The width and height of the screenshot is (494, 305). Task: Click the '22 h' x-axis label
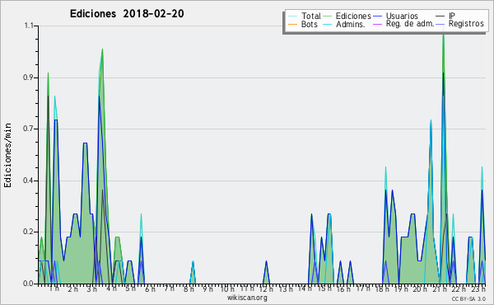459,289
